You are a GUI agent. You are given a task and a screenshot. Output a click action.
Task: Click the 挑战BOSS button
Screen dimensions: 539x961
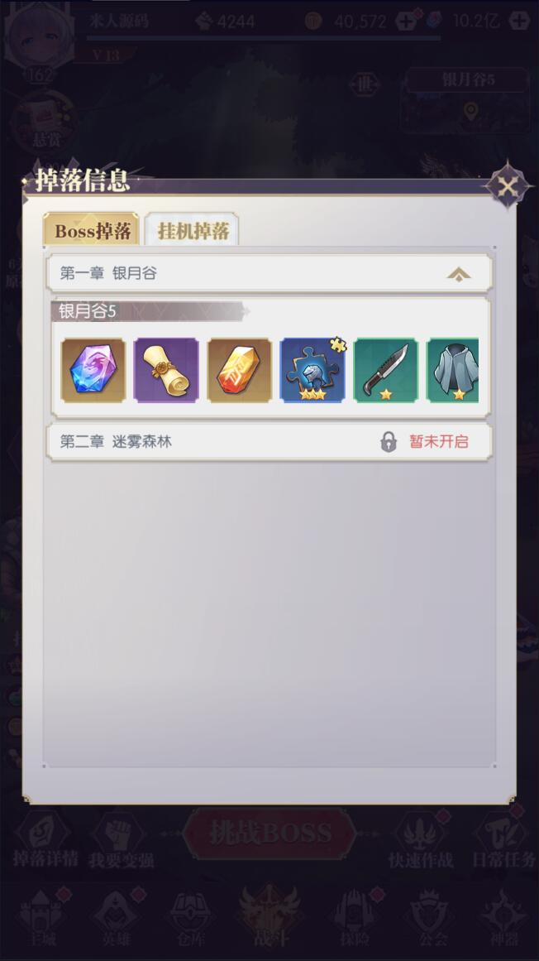click(269, 834)
